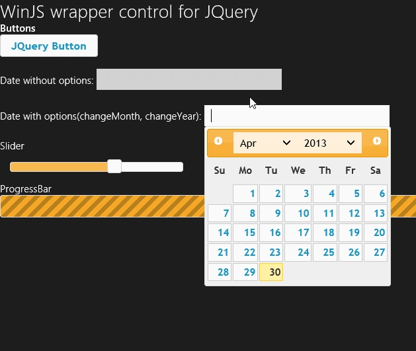Select day 23 in the datepicker
Image resolution: width=416 pixels, height=351 pixels.
[x=271, y=253]
